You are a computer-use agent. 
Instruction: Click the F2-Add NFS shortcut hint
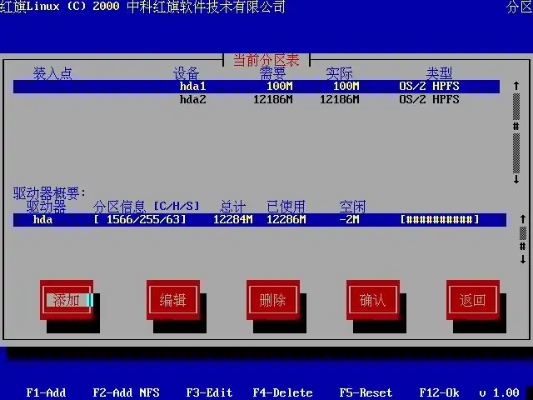[x=126, y=392]
